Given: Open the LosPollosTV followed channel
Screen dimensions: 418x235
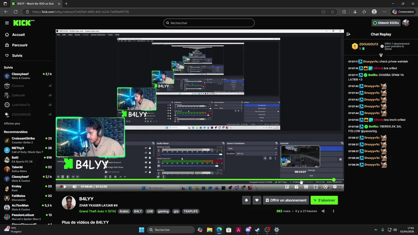Looking at the screenshot, I should (x=28, y=105).
